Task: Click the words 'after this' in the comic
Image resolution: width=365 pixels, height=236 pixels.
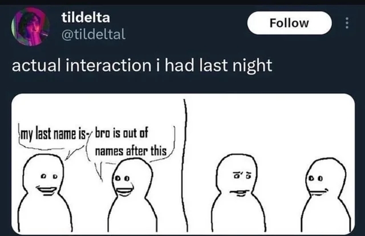Action: coord(146,151)
